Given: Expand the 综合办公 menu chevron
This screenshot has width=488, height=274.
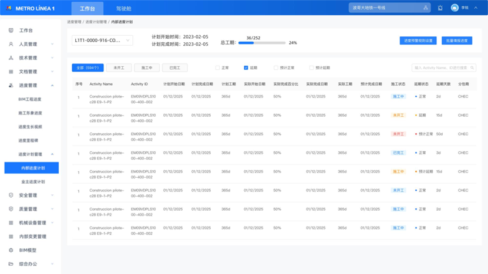Looking at the screenshot, I should coord(52,264).
